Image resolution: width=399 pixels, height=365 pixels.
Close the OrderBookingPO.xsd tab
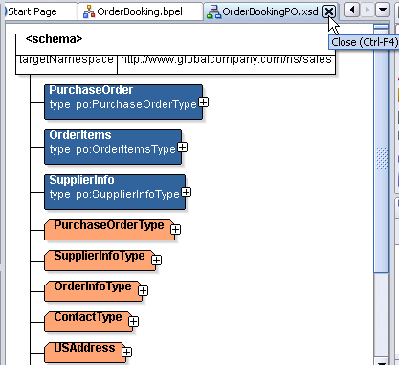[329, 11]
